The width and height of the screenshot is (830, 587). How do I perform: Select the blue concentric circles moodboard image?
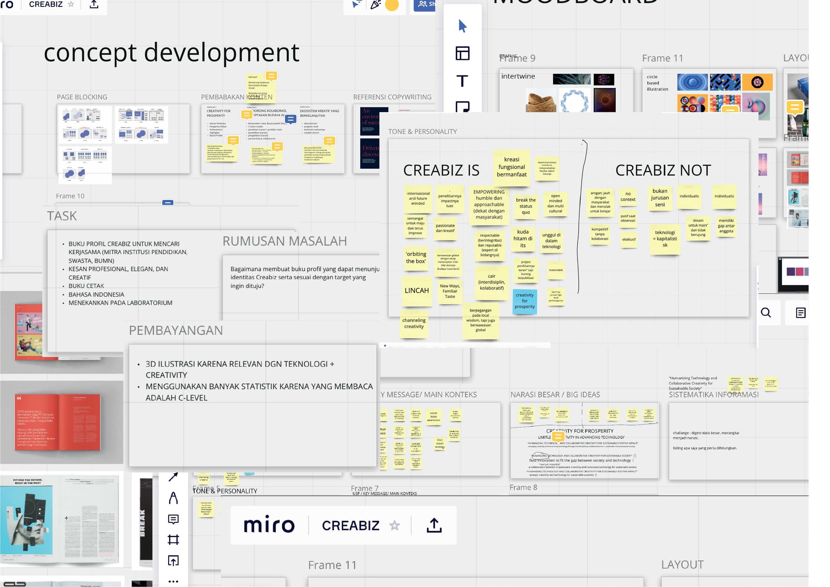693,82
